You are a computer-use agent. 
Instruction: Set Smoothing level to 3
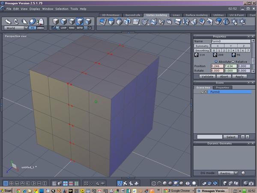click(228, 50)
